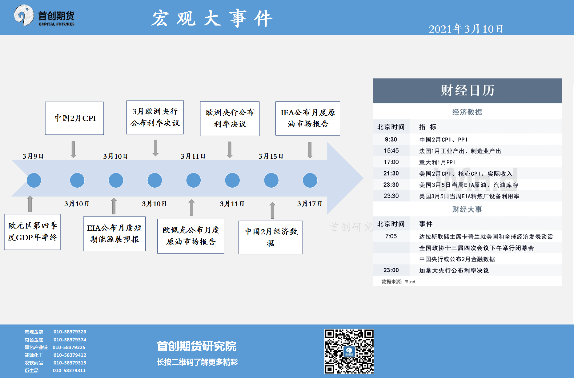Click the up arrow above 欧佩克 report box

[x=191, y=208]
